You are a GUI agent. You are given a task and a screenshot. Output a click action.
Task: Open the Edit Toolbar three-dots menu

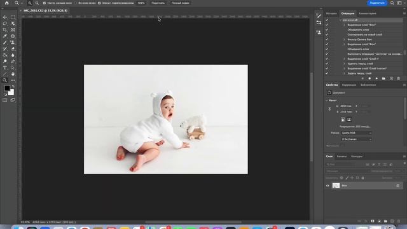(13, 80)
